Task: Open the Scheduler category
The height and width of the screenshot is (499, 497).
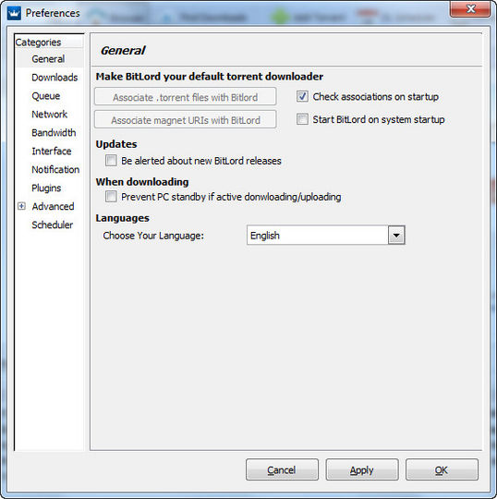Action: (52, 225)
